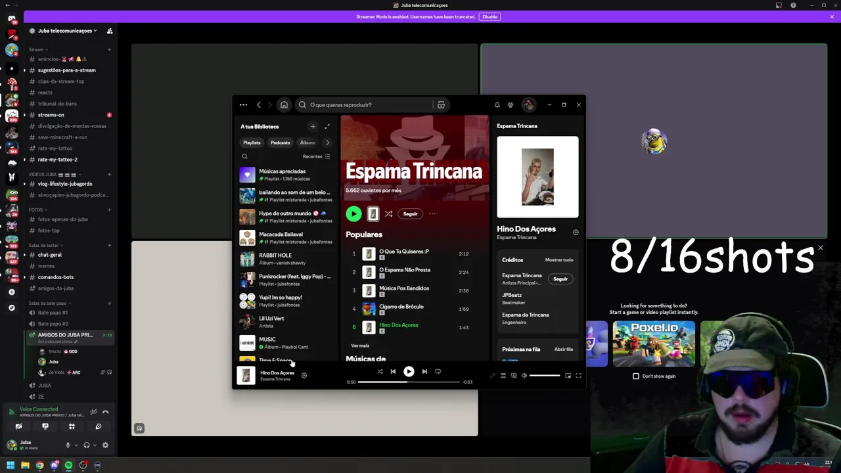Select the Álbuns filter chip
This screenshot has width=841, height=473.
(x=307, y=143)
